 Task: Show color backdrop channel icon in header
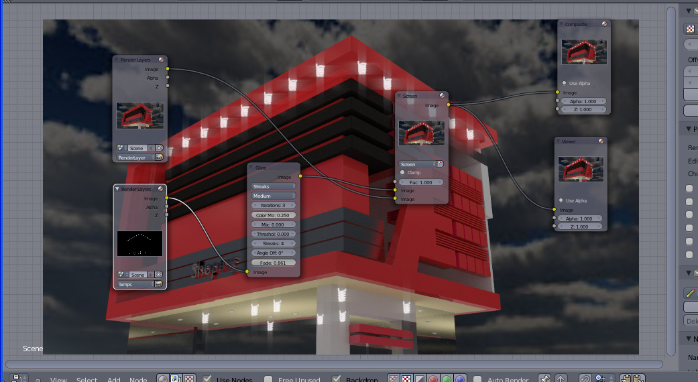pos(406,379)
